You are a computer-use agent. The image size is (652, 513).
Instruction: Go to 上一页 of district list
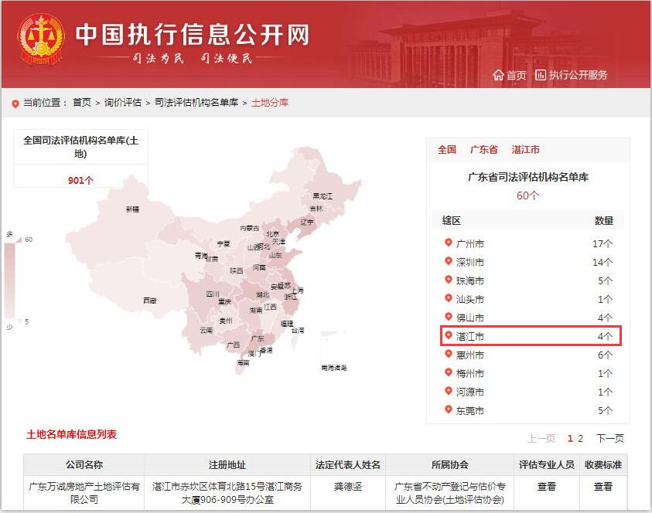pyautogui.click(x=541, y=438)
